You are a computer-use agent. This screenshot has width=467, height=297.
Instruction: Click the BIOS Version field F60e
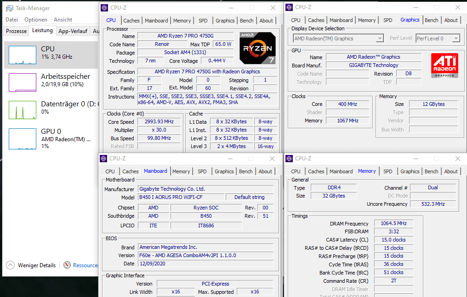(x=206, y=255)
